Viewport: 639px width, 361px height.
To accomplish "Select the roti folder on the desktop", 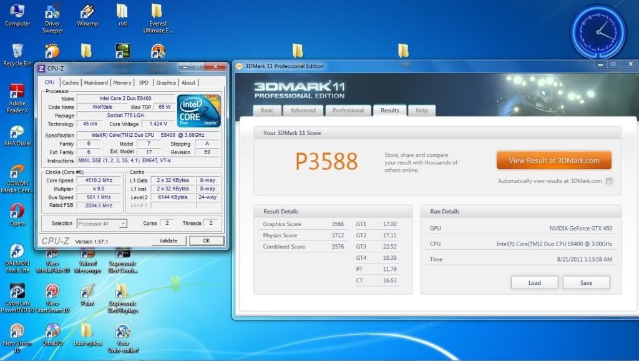I will [122, 15].
